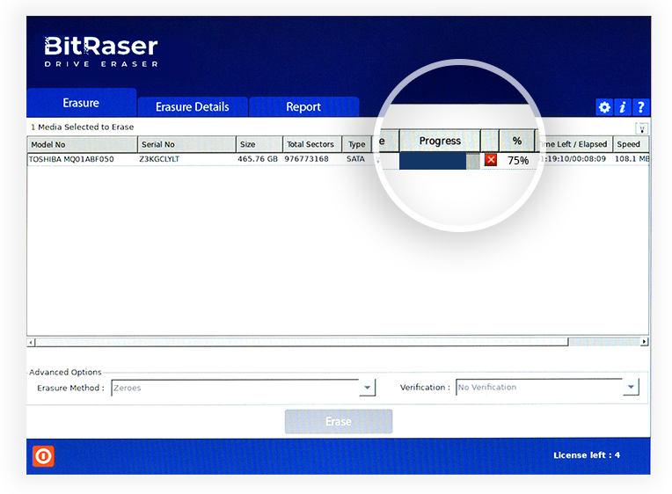Select the TOSHIBA MQ01ABF050 model cell
Screen dimensions: 672x494
(71, 159)
